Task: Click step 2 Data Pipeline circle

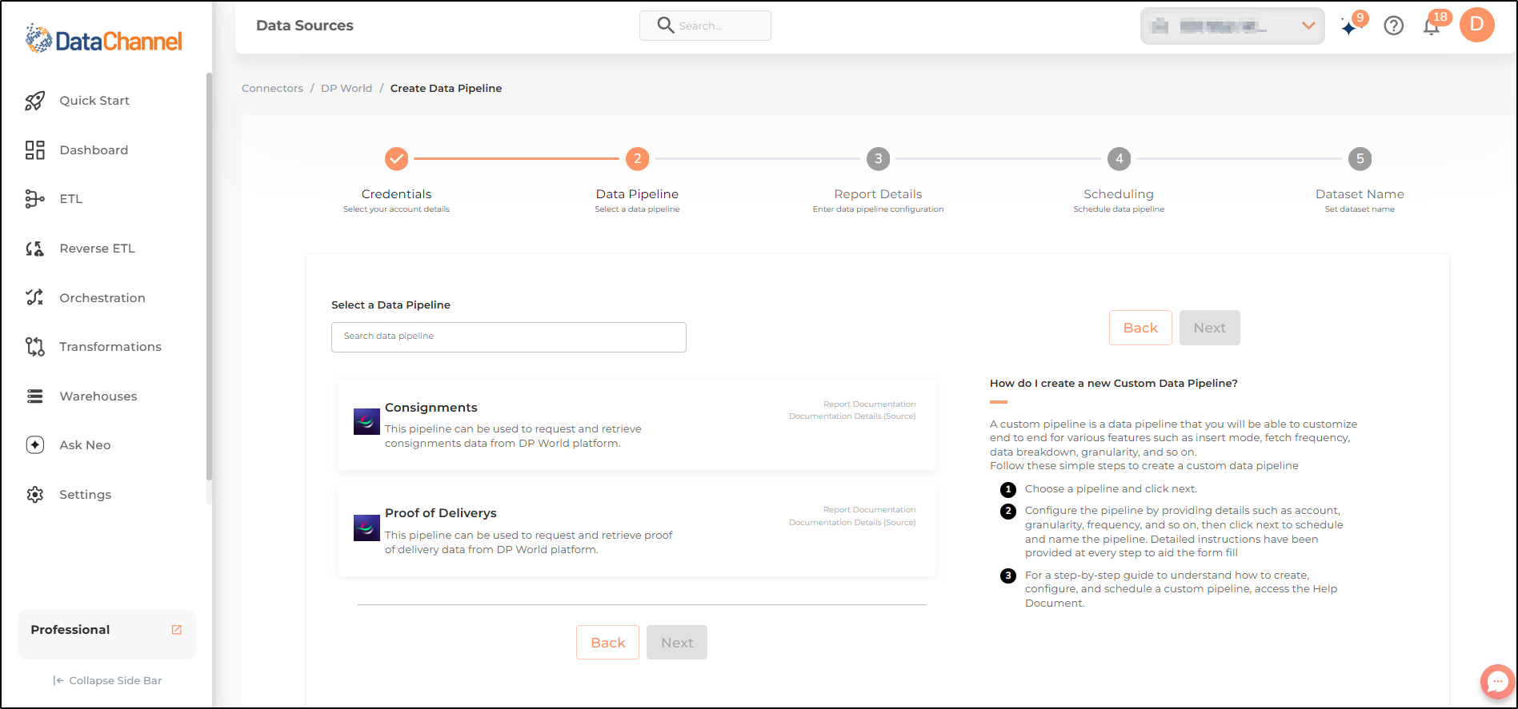Action: pyautogui.click(x=637, y=159)
